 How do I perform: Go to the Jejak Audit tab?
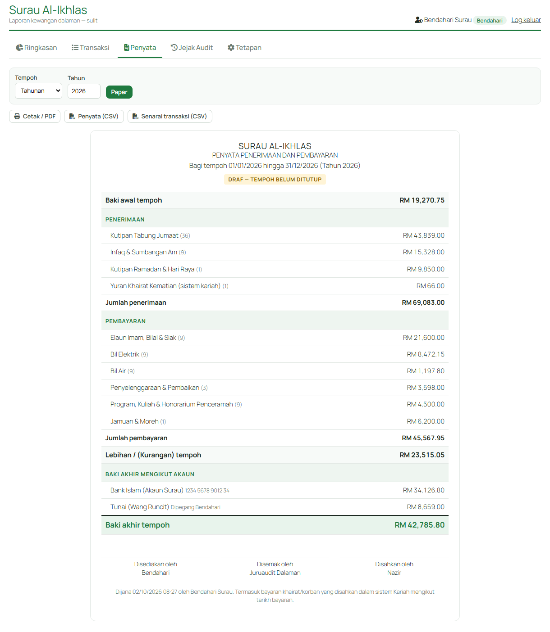coord(192,48)
